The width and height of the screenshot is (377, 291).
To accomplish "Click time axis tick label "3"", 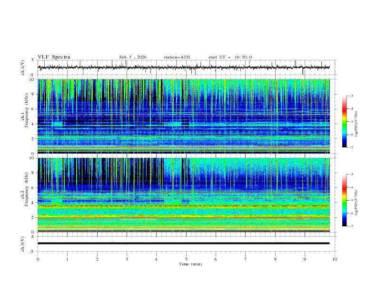I will (x=127, y=259).
